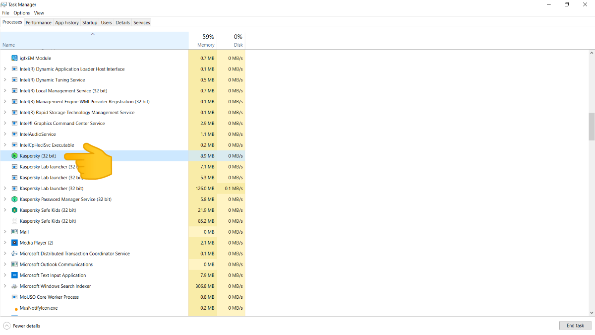Select the MoUSO Core Worker Process name
This screenshot has width=595, height=335.
(x=49, y=297)
